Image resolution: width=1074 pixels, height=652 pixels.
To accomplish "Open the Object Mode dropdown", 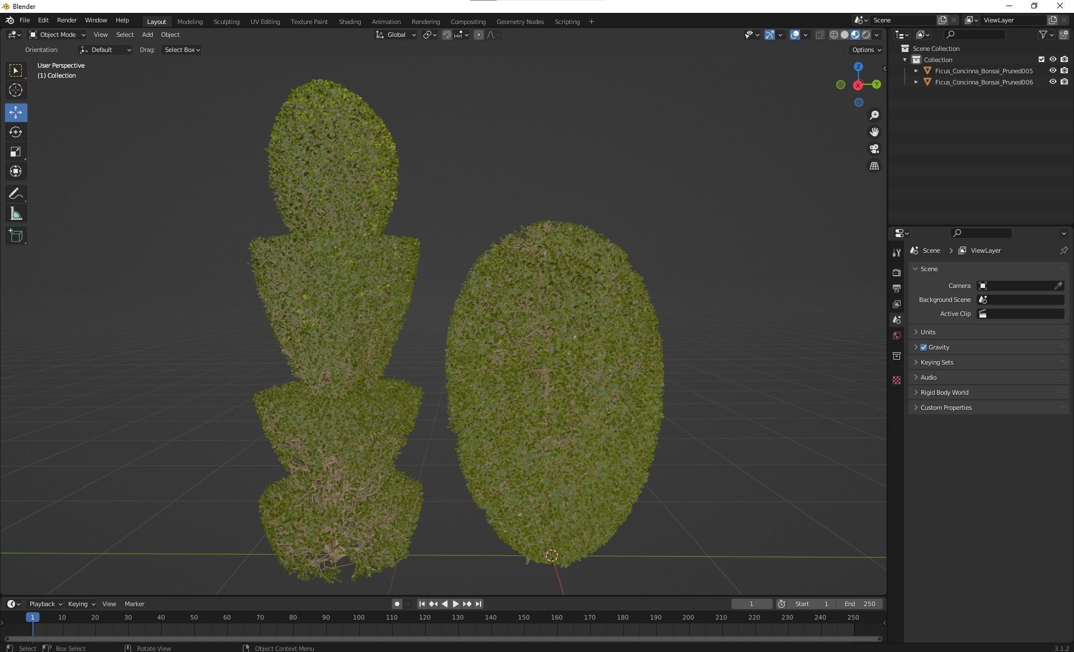I will click(x=57, y=35).
